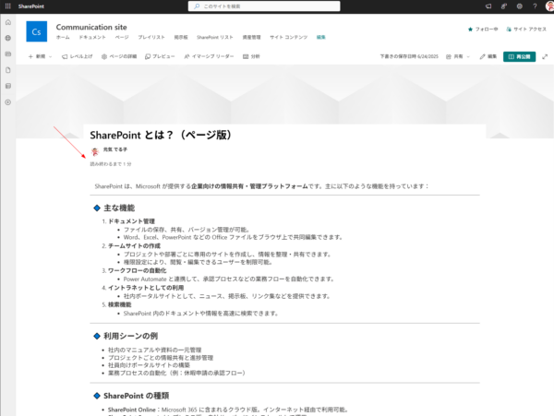Click the ドキュメント管理 list item
Screen dimensions: 554x416
(131, 221)
